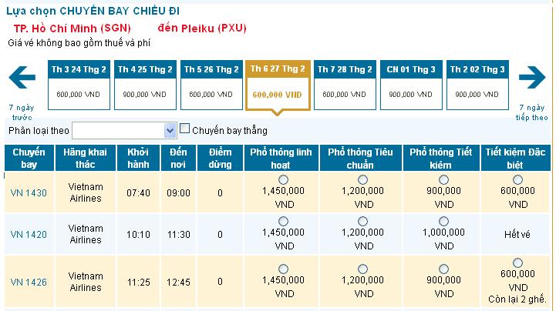
Task: Click the '7 ngày tiếp theo' link
Action: [x=532, y=112]
